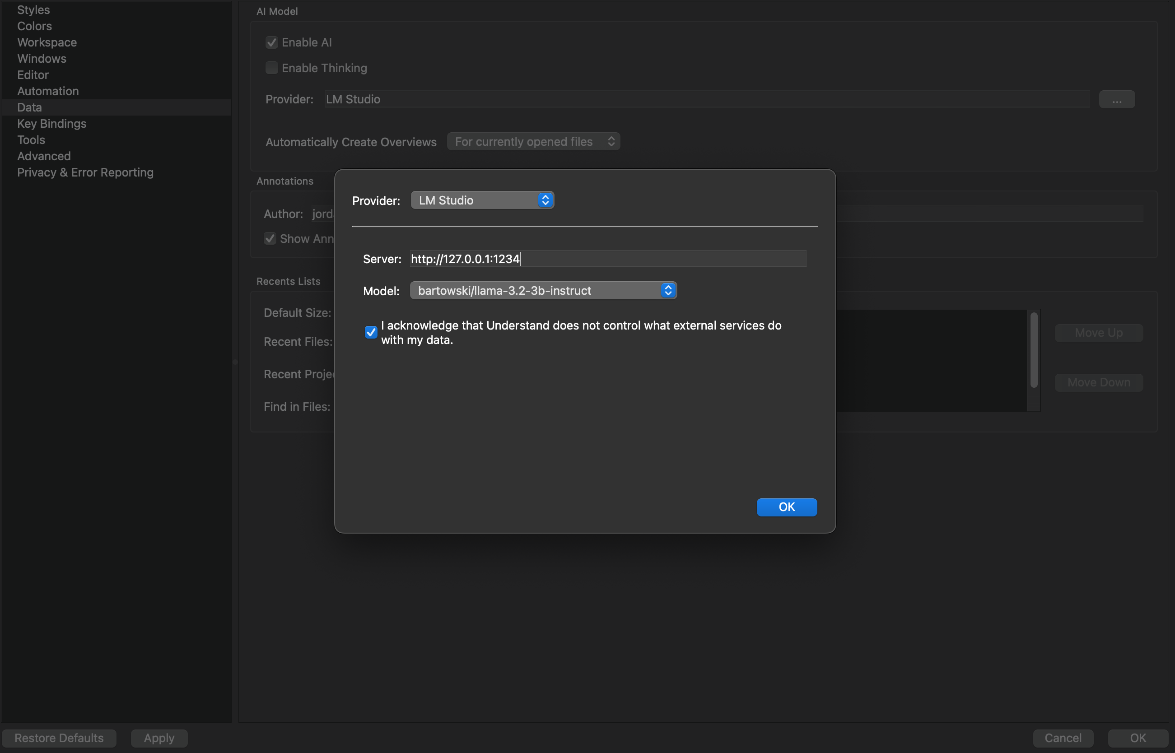Untick the data acknowledgement checkbox
Screen dimensions: 1175x753
pos(371,333)
